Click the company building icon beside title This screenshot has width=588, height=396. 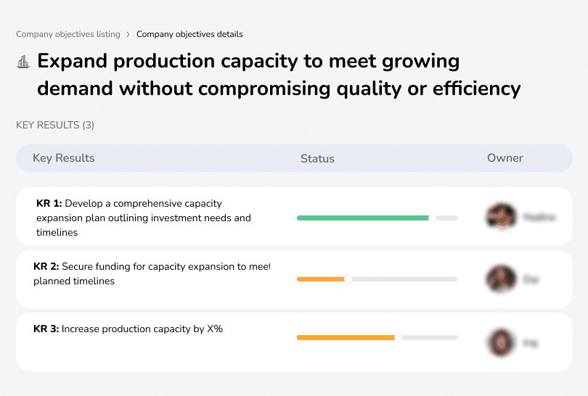pos(23,62)
